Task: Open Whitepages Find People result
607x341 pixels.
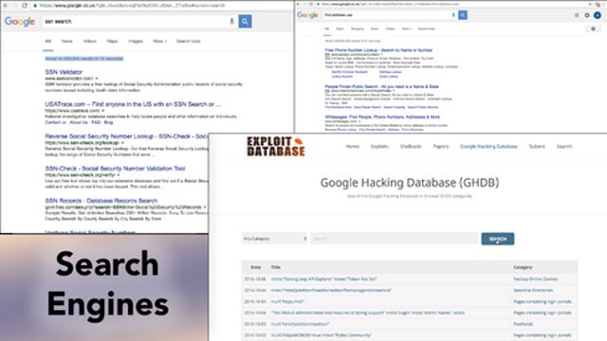Action: click(382, 117)
